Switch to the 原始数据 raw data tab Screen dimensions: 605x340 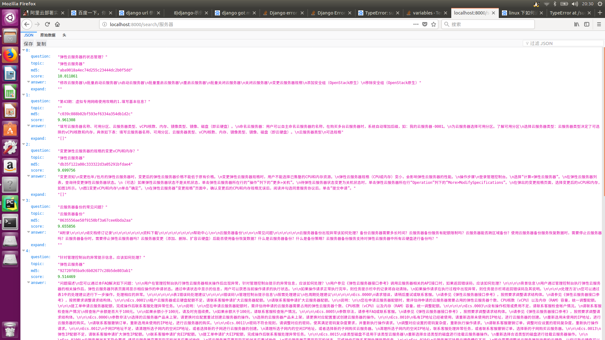48,35
